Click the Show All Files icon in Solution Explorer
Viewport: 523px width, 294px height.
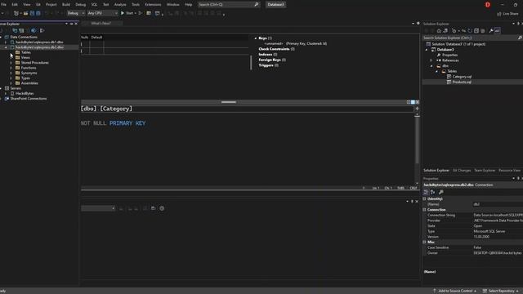(x=483, y=31)
